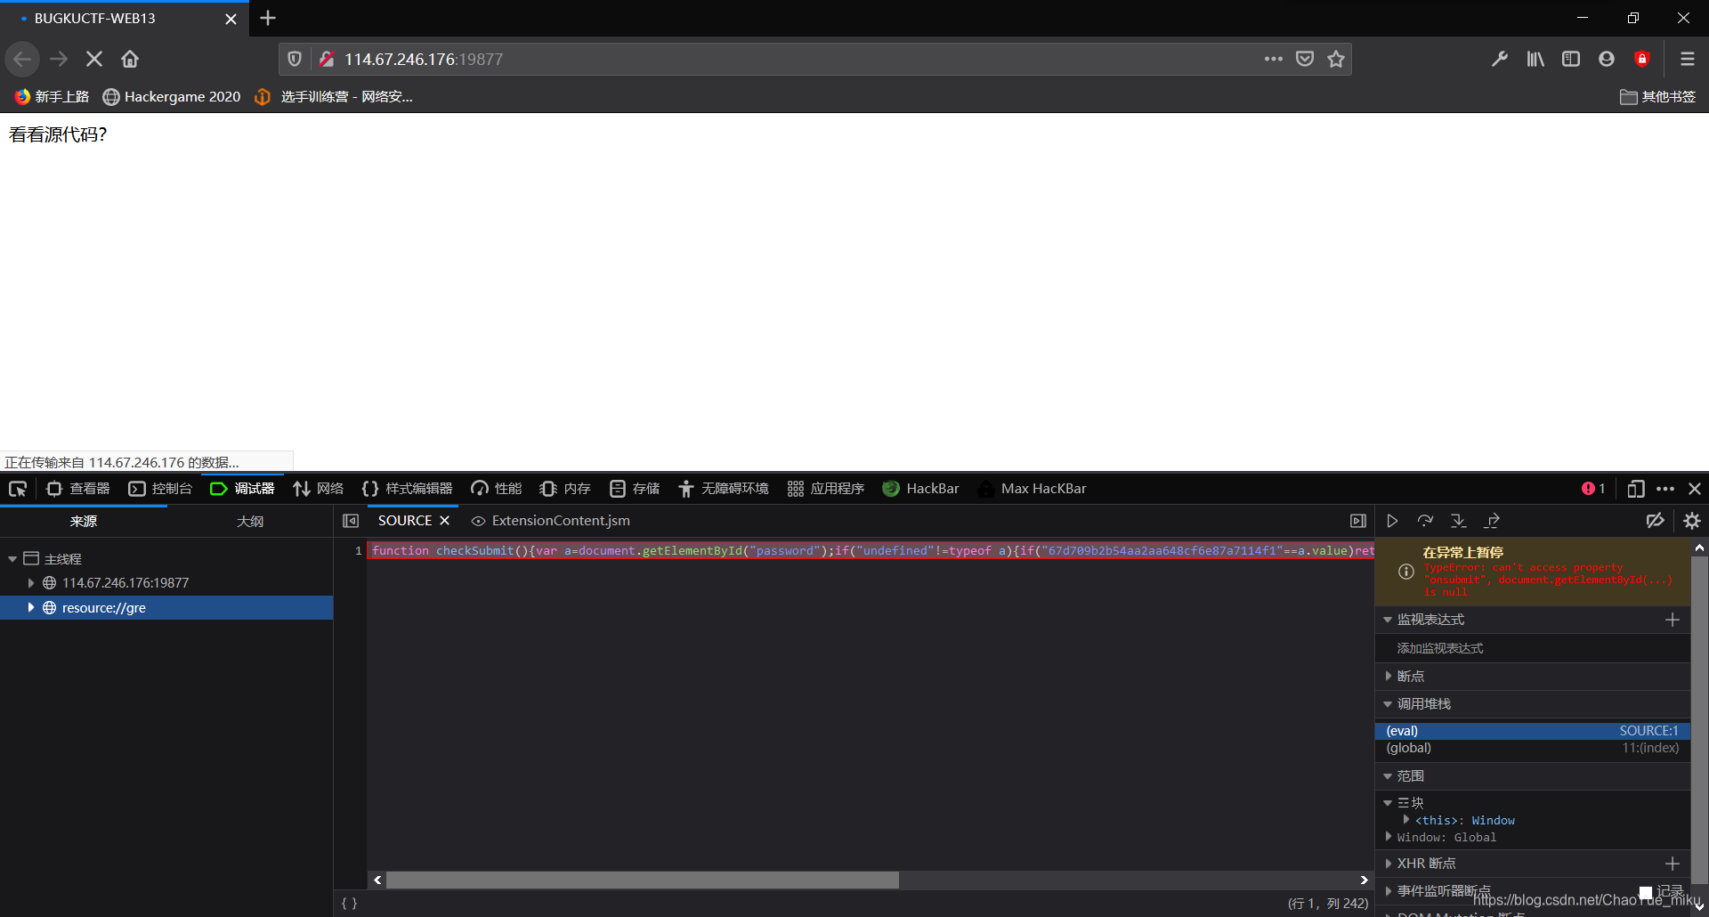Resume script execution in the debugger

[1392, 521]
